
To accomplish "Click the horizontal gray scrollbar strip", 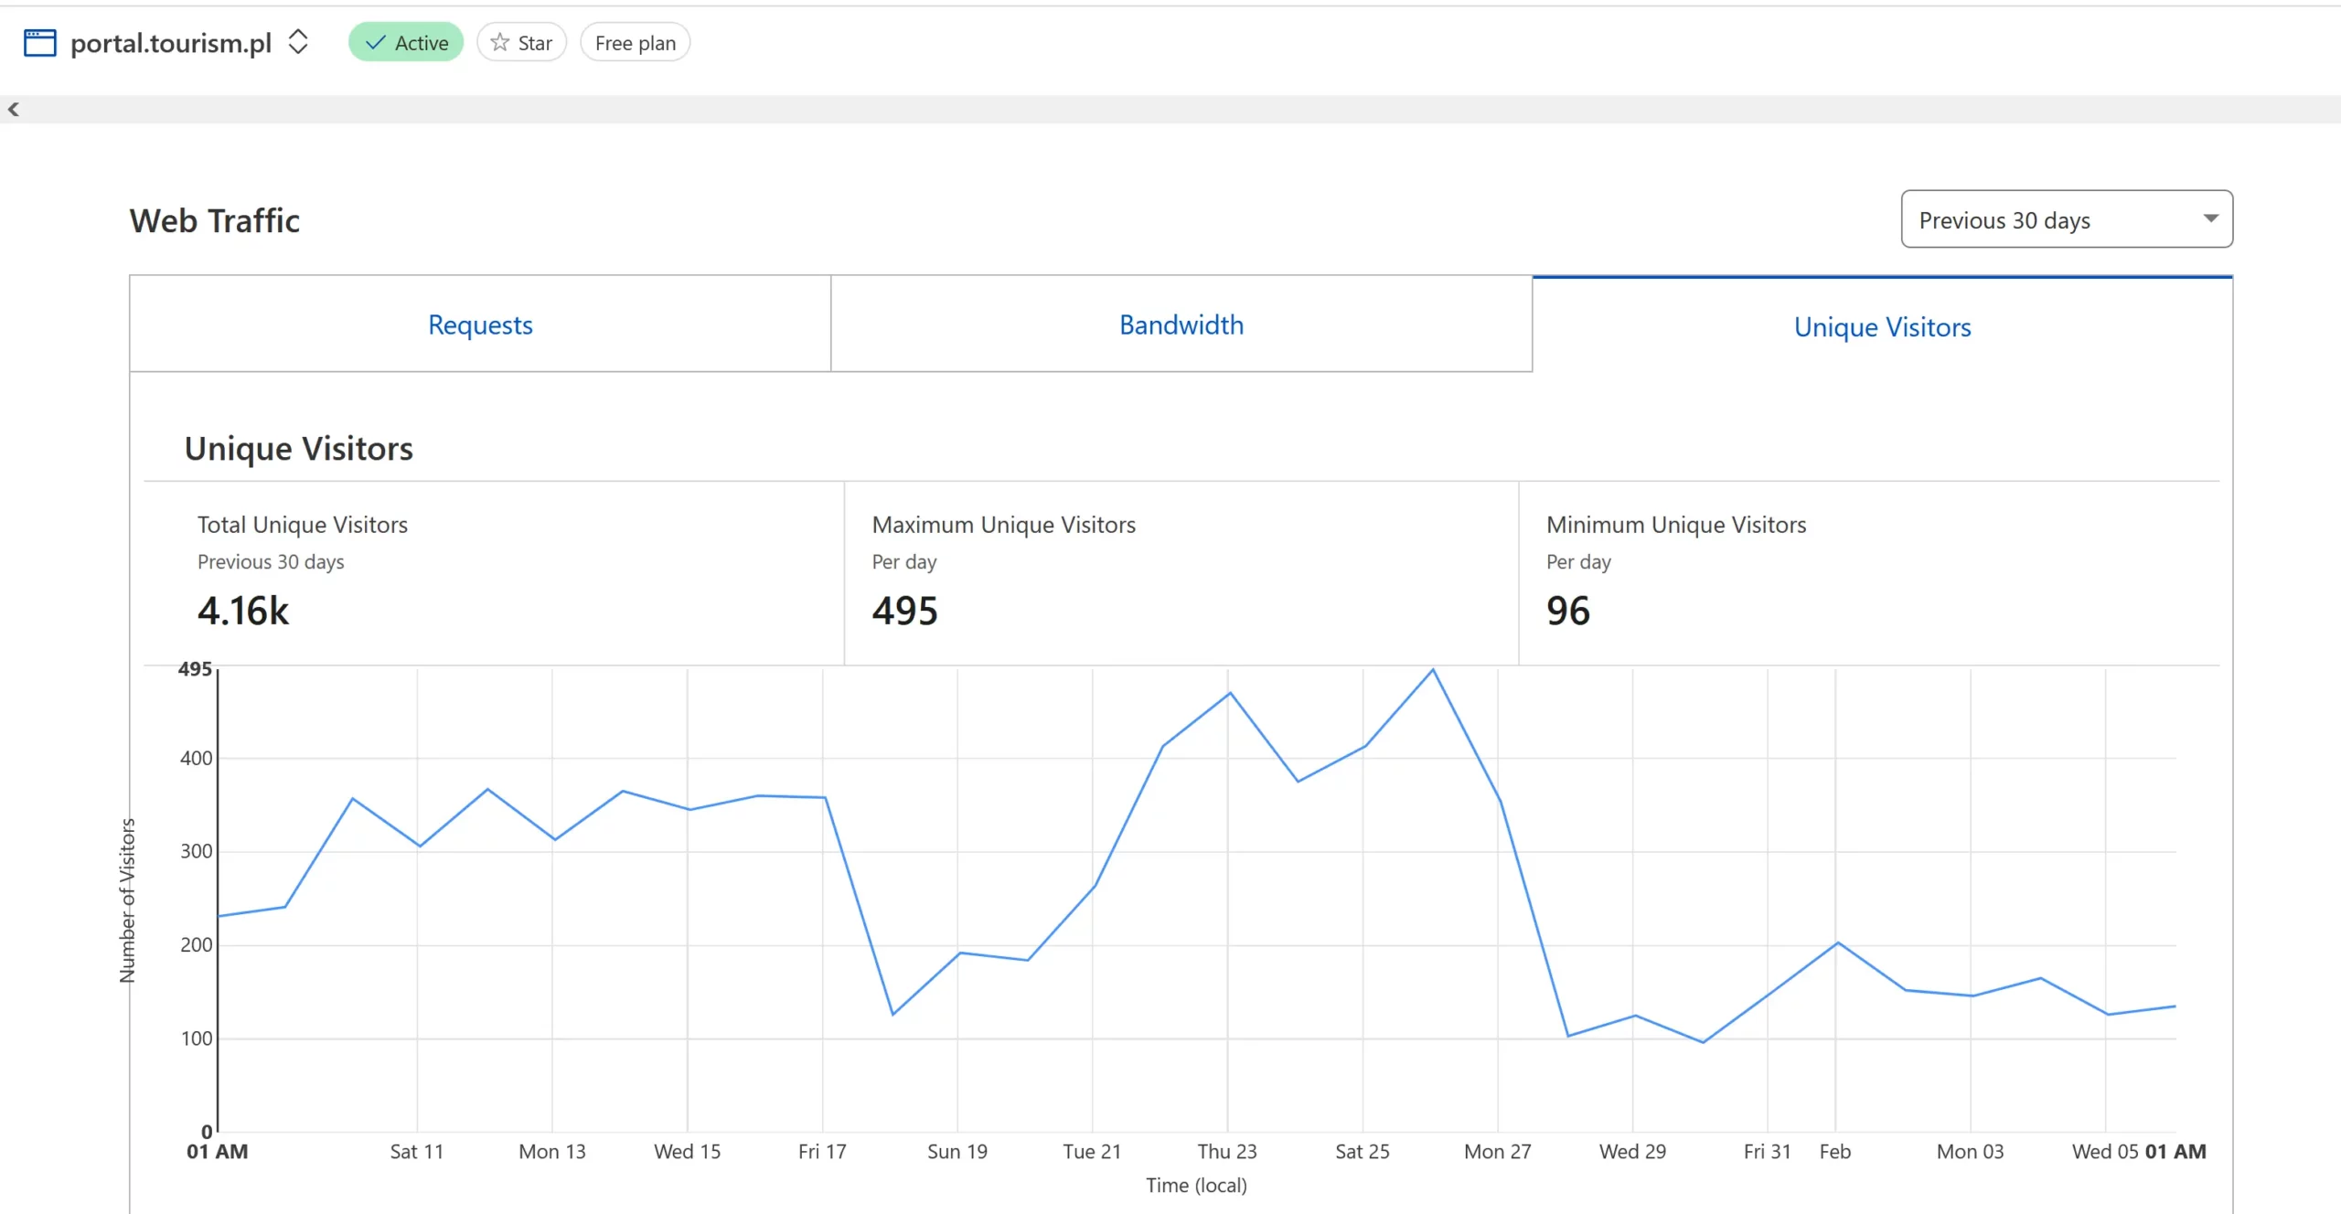I will pyautogui.click(x=1170, y=110).
